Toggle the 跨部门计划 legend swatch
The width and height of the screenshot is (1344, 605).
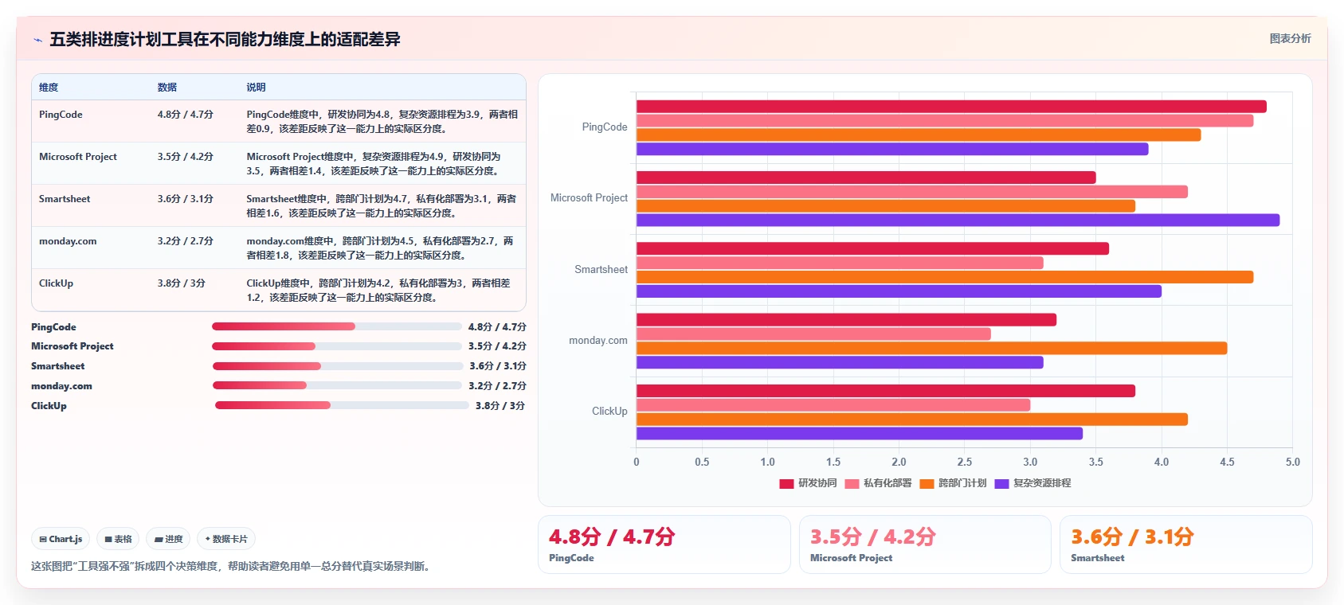tap(927, 483)
